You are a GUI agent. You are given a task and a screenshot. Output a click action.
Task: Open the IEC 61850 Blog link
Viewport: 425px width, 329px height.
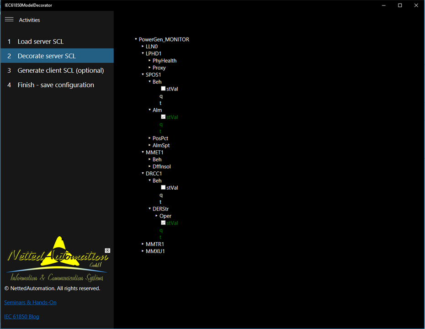(x=21, y=317)
